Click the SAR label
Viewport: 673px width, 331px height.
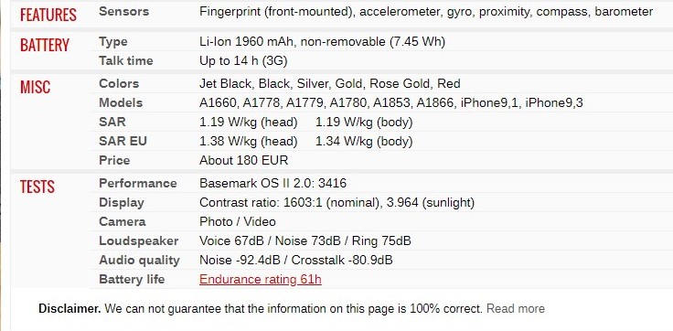112,122
